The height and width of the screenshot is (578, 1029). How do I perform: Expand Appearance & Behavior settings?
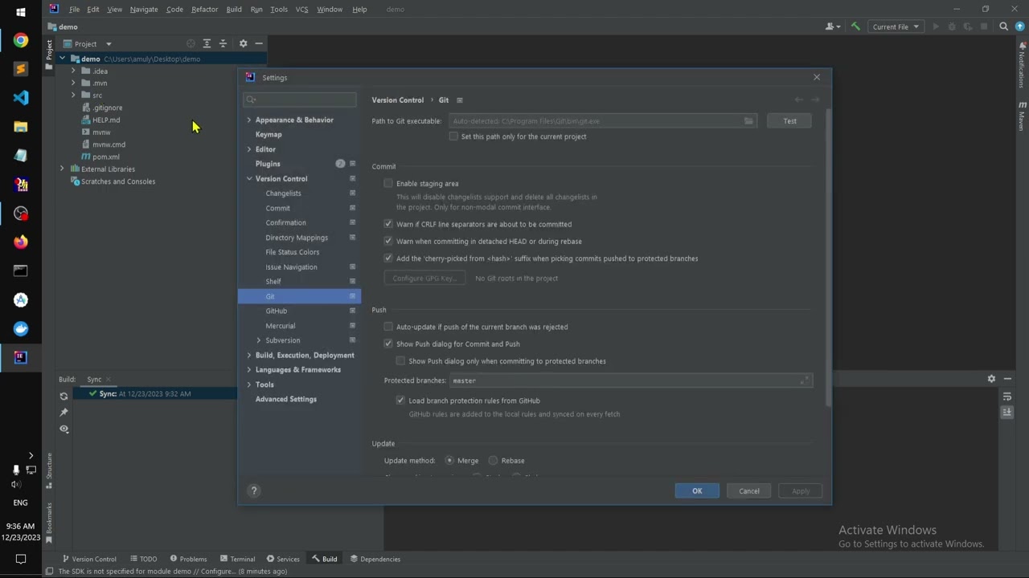coord(249,120)
